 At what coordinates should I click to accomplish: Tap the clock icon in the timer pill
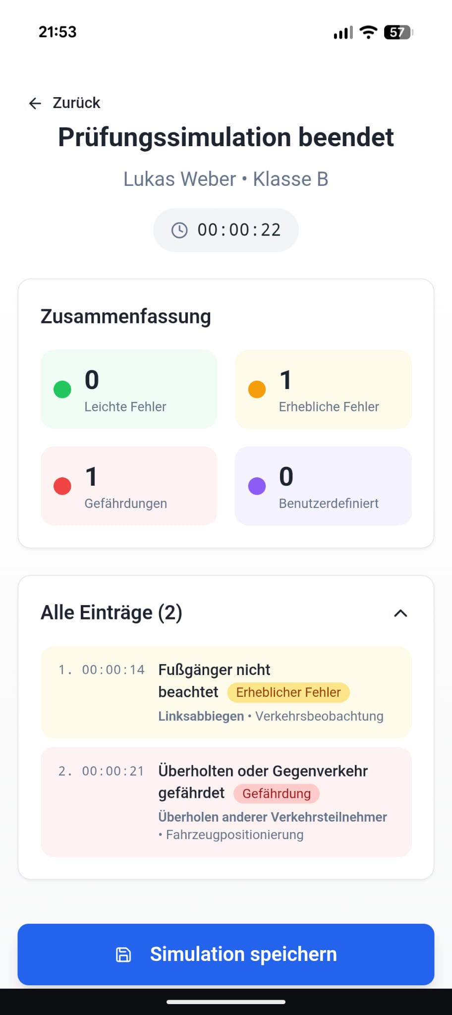(179, 230)
